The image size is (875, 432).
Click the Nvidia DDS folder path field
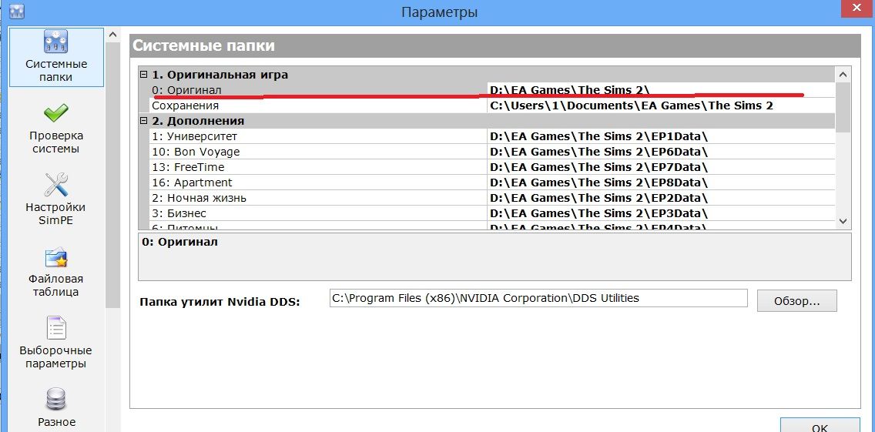[538, 298]
